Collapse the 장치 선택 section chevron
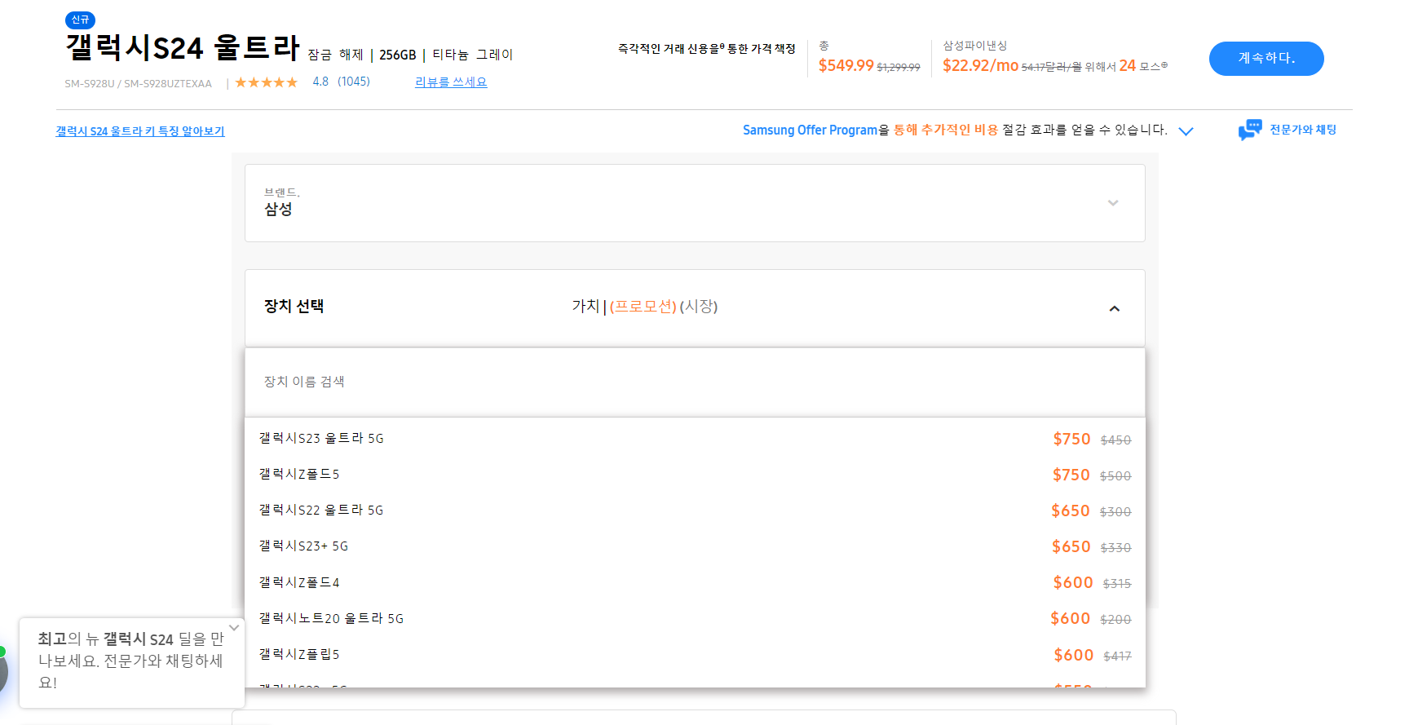The width and height of the screenshot is (1409, 725). pos(1114,308)
